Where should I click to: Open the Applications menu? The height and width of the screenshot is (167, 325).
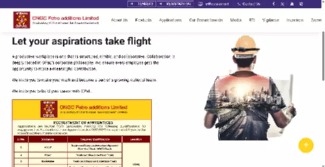(170, 20)
